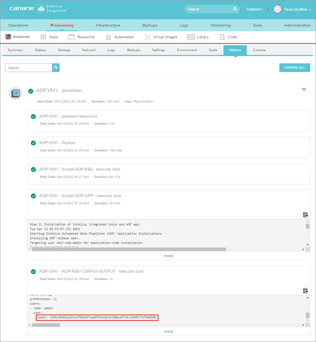This screenshot has height=342, width=316.
Task: Open the Reza Ghaffari user menu
Action: (x=293, y=9)
